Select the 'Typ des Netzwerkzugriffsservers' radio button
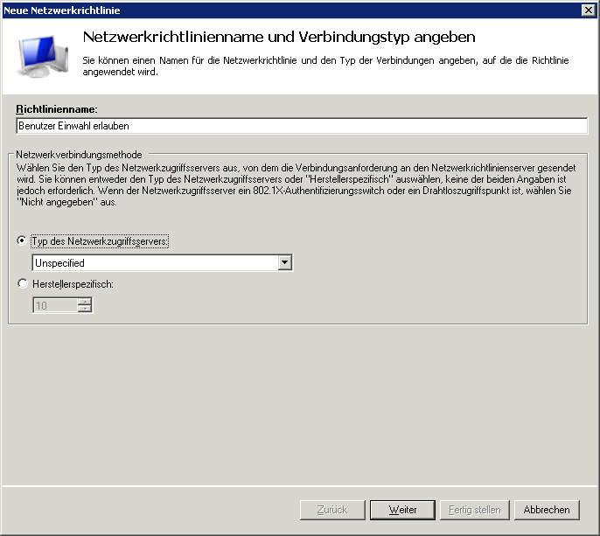 click(x=22, y=241)
